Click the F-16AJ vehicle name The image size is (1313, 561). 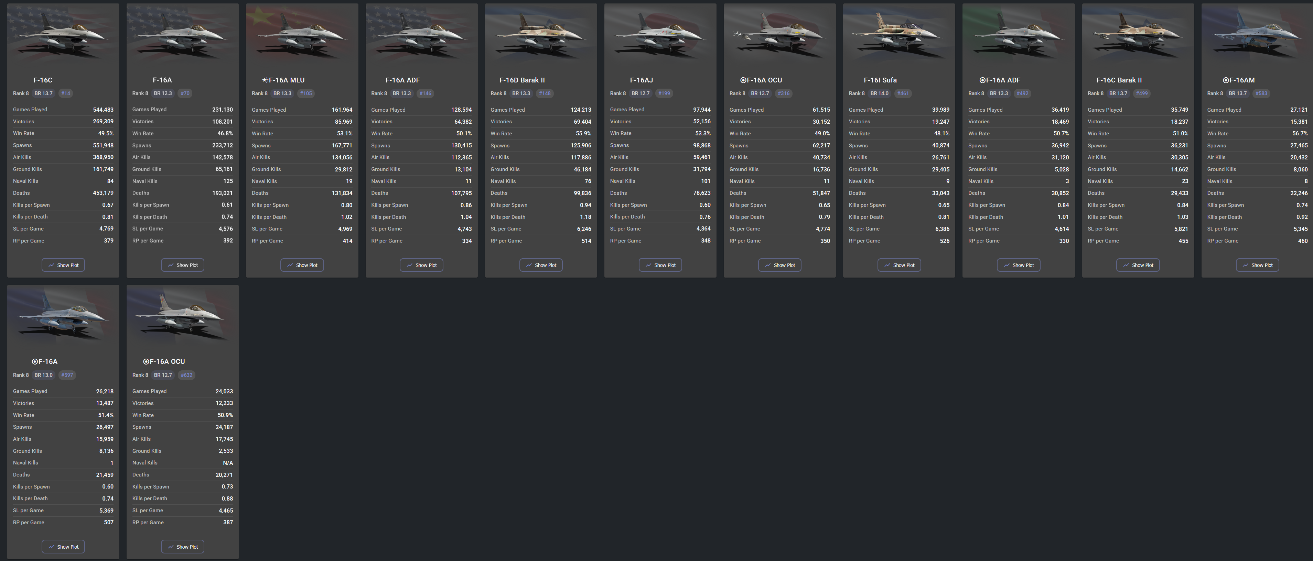coord(641,80)
